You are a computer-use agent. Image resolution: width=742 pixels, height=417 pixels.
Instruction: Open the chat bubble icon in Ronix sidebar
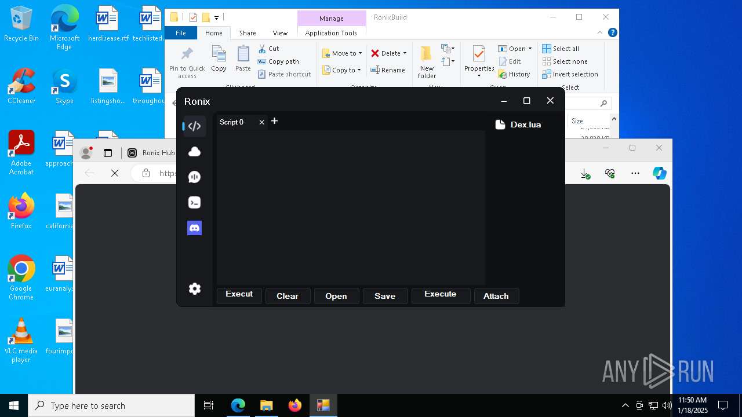(x=195, y=177)
